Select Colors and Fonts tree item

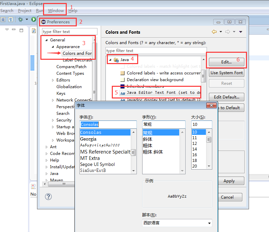pos(77,53)
